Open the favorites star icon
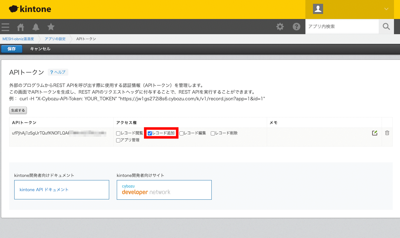Image resolution: width=400 pixels, height=238 pixels. point(51,27)
